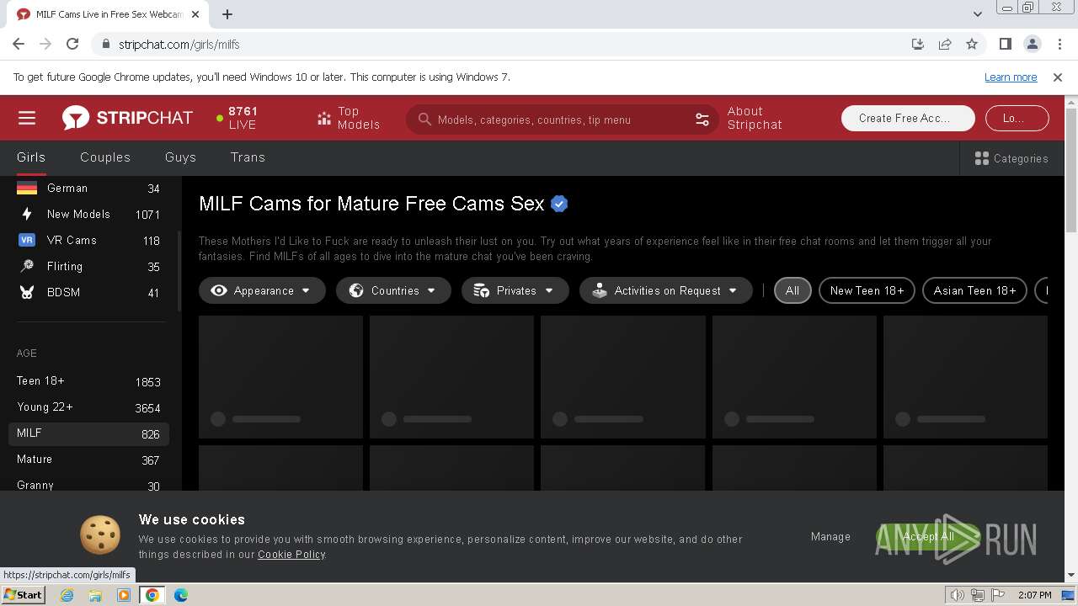Select Young 22+ age category
This screenshot has height=606, width=1078.
tap(88, 407)
